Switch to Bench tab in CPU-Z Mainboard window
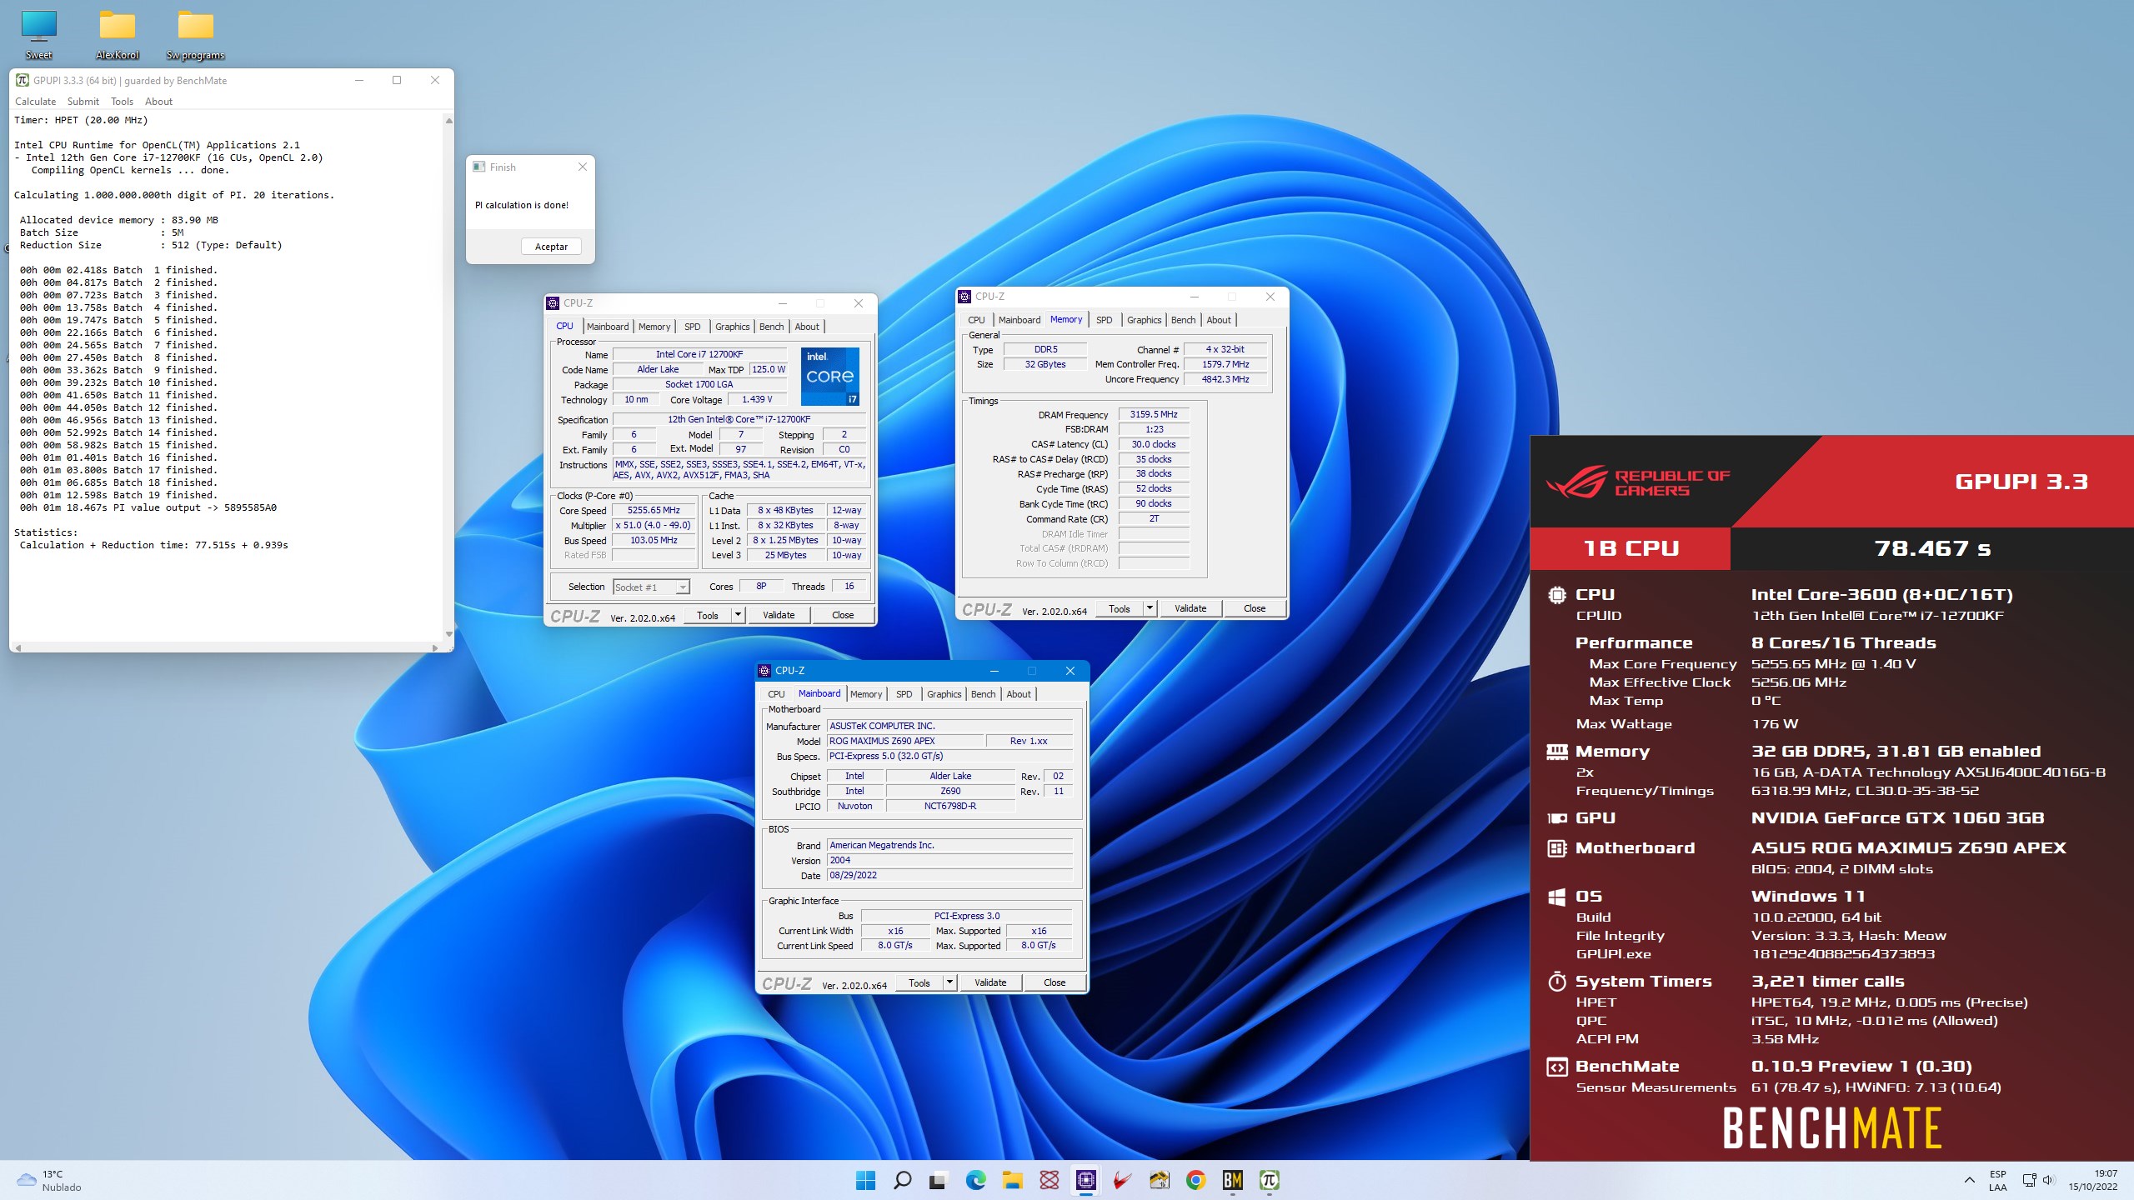This screenshot has height=1200, width=2134. pos(983,694)
